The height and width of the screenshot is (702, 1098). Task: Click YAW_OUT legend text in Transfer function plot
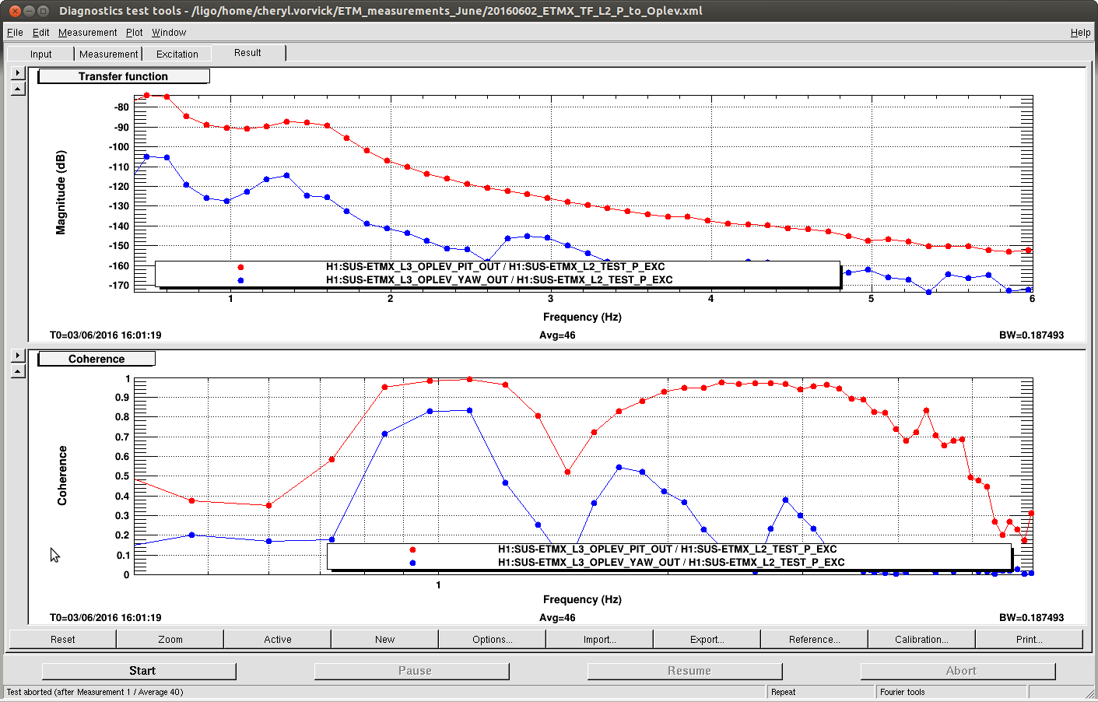point(500,280)
